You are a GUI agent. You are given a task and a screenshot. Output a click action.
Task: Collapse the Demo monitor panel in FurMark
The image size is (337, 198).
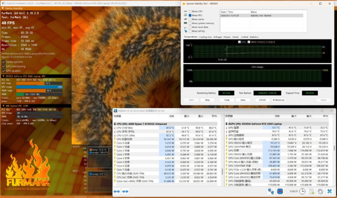pos(3,8)
